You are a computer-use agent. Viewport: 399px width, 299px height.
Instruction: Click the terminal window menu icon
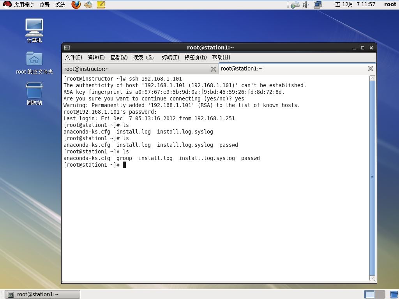(x=67, y=48)
